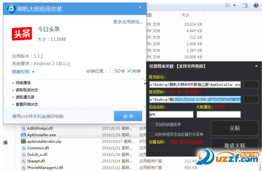Click the 3,397 KB size cell

pyautogui.click(x=194, y=51)
